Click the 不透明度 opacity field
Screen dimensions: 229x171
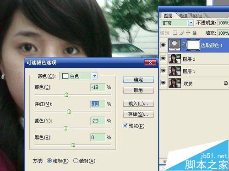[223, 23]
